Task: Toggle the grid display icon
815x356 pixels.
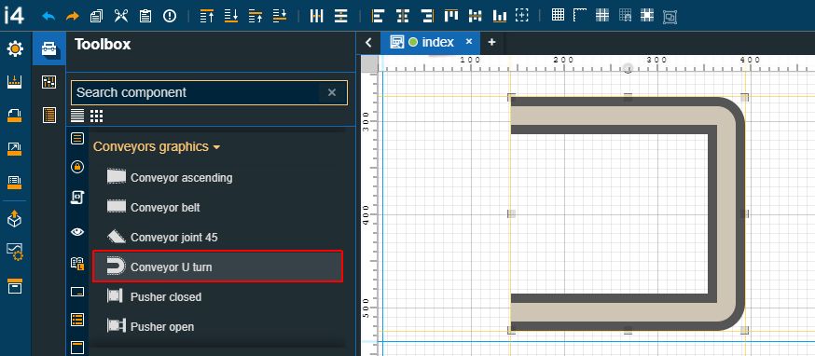Action: point(558,15)
